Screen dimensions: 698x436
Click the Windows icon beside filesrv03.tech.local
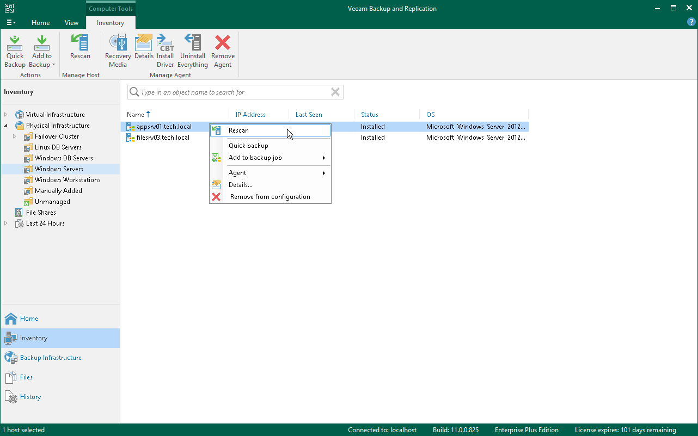pyautogui.click(x=130, y=138)
